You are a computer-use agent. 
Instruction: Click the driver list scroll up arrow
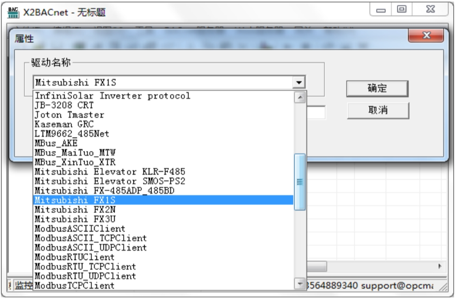[300, 97]
